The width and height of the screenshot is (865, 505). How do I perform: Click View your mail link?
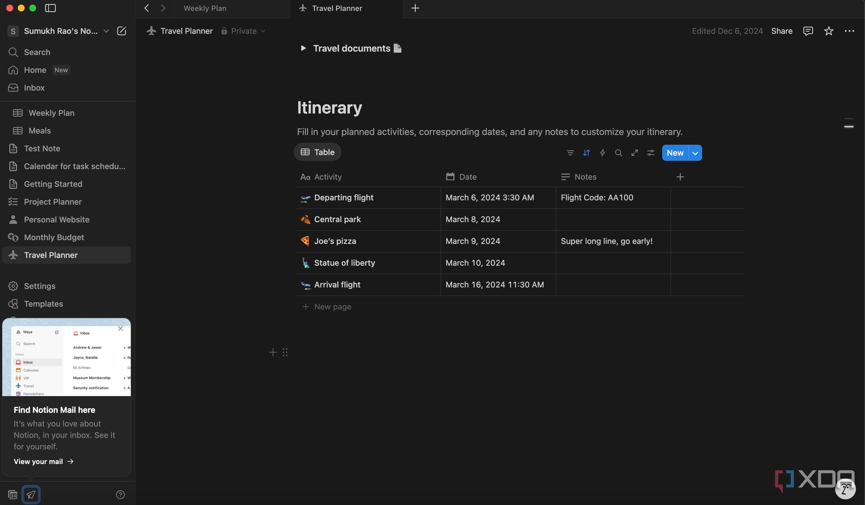[44, 462]
